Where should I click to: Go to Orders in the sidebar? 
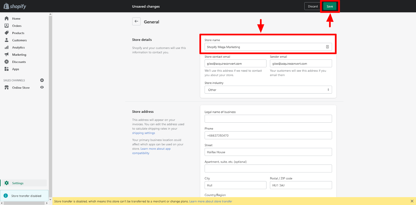coord(17,26)
